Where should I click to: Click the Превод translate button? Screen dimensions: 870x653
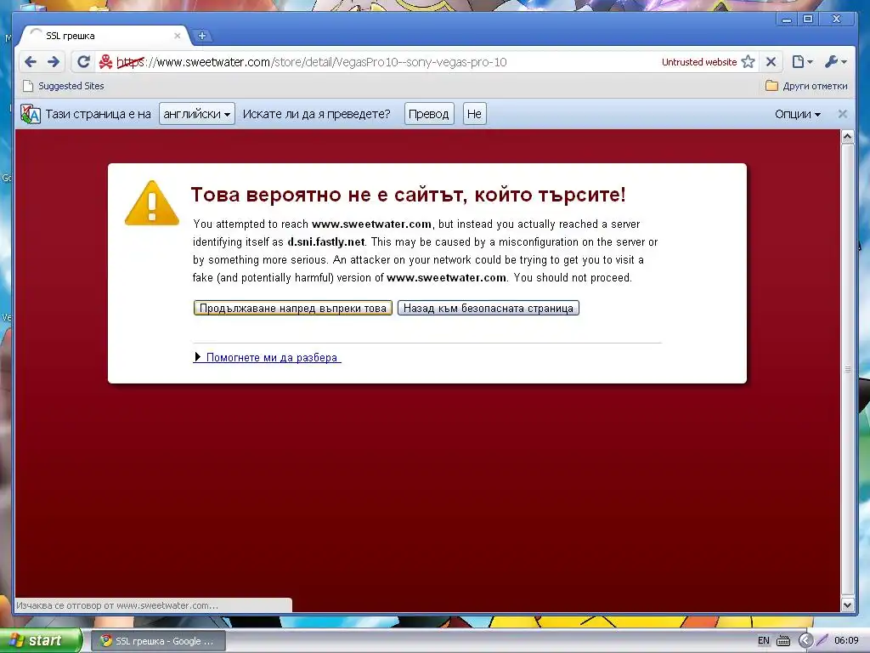tap(429, 114)
